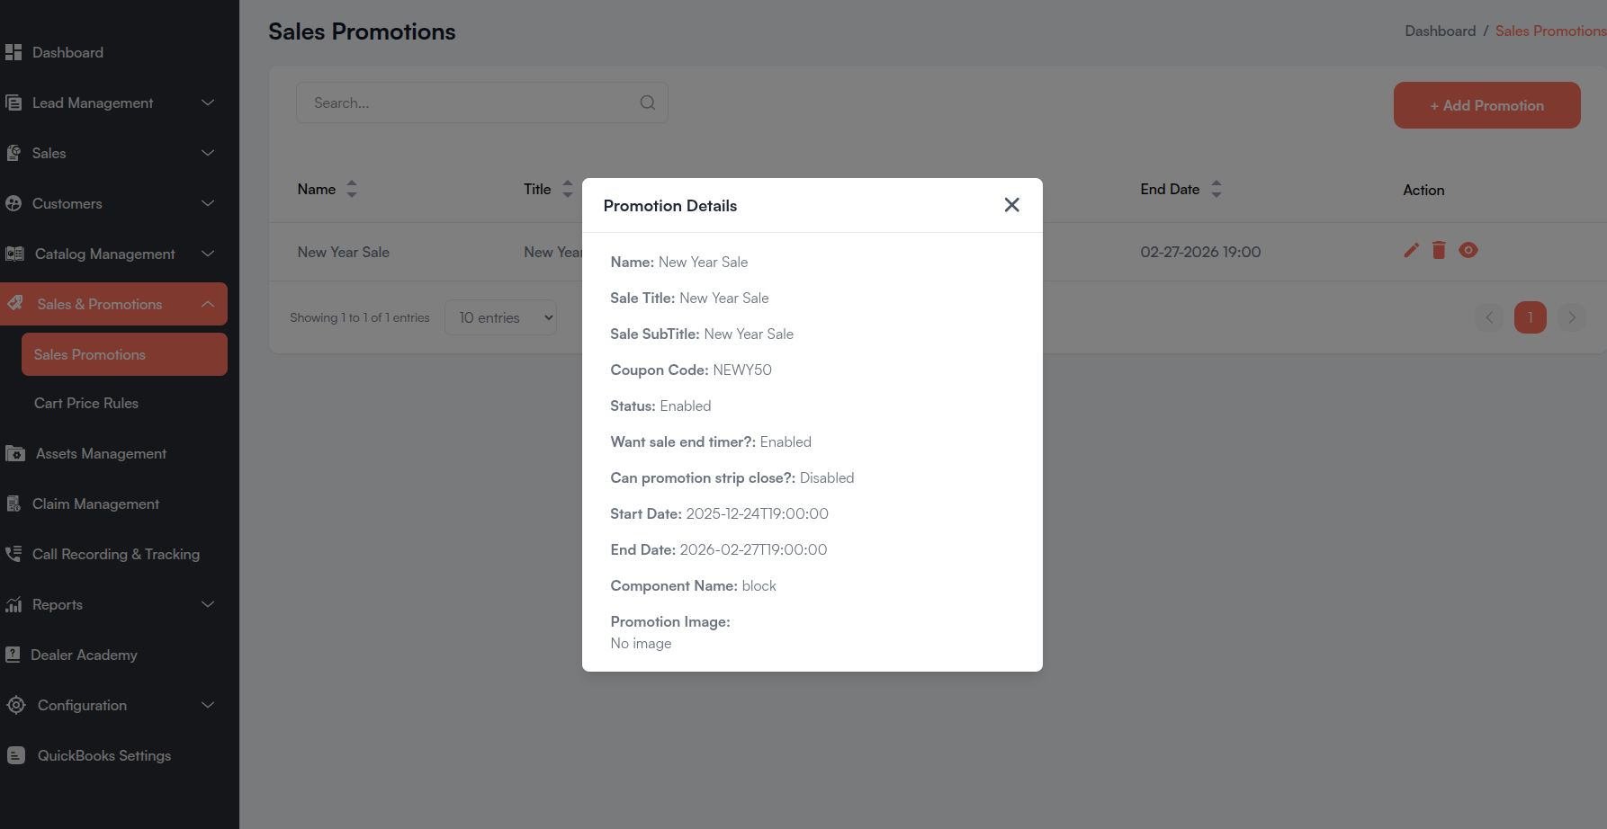Click the next page arrow

(1571, 317)
